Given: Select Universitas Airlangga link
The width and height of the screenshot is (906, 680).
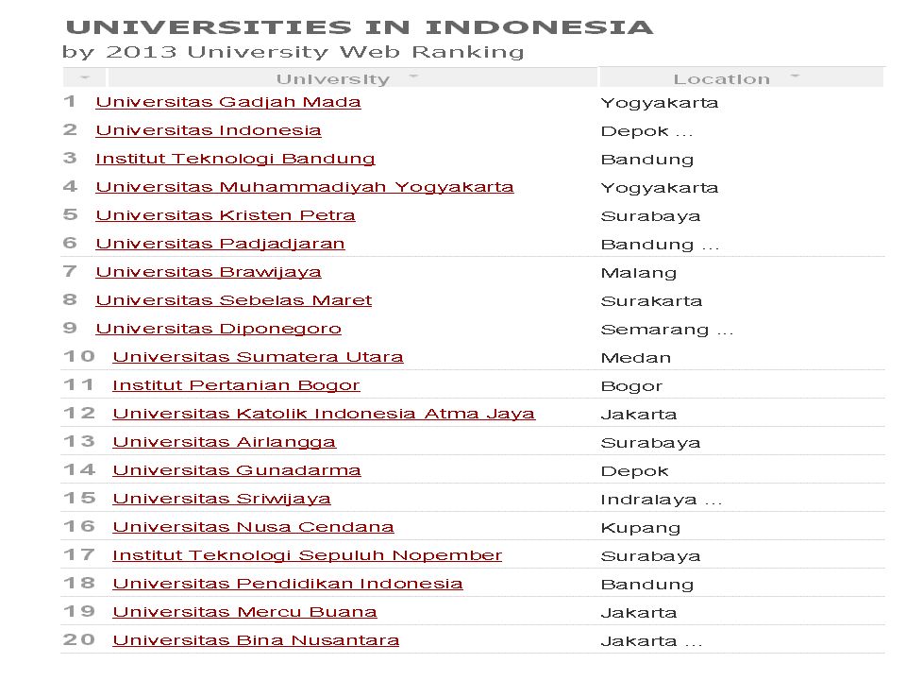Looking at the screenshot, I should coord(225,442).
